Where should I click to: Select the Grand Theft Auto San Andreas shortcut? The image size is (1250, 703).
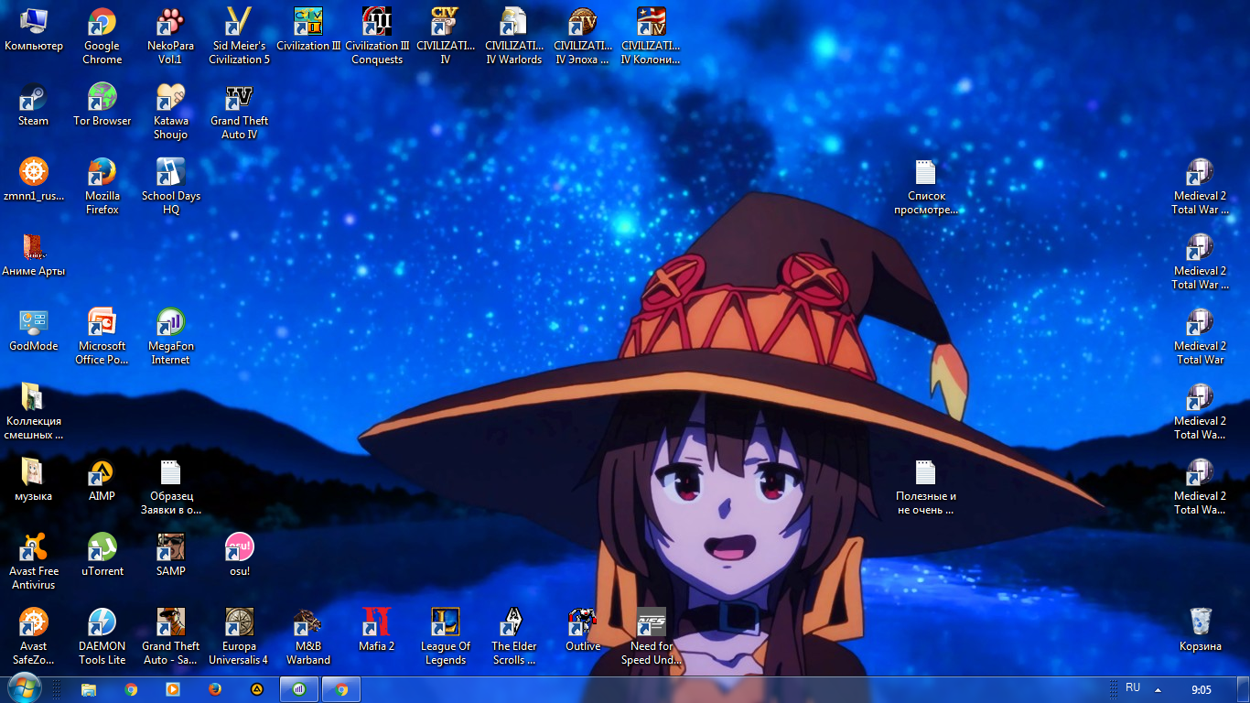point(170,637)
